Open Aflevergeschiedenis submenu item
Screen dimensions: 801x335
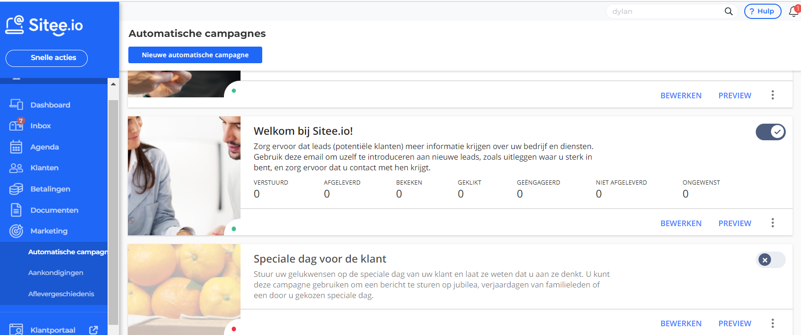click(61, 294)
